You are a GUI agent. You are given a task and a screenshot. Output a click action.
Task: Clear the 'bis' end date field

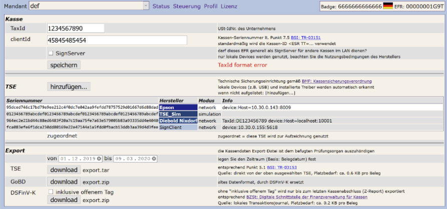pos(154,159)
